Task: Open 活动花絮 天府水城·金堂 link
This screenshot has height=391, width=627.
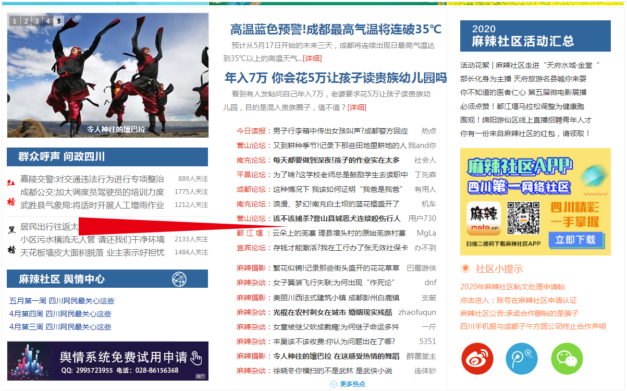Action: pos(531,65)
